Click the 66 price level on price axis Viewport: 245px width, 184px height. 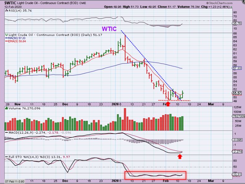click(235, 33)
